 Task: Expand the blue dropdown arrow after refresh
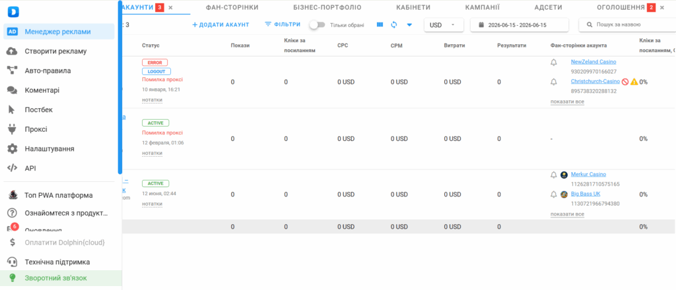[x=409, y=25]
